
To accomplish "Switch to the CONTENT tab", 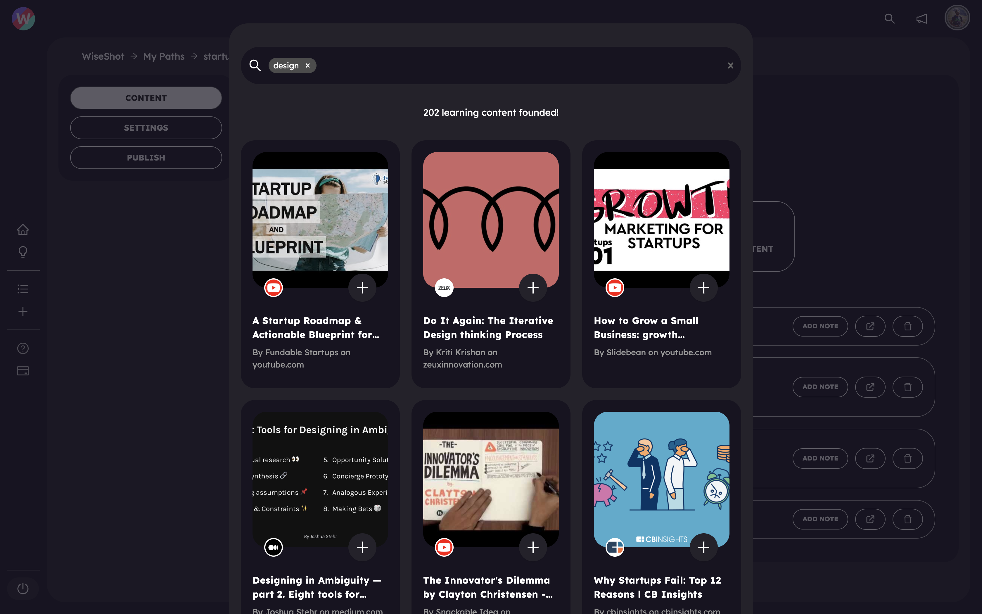I will [x=146, y=98].
